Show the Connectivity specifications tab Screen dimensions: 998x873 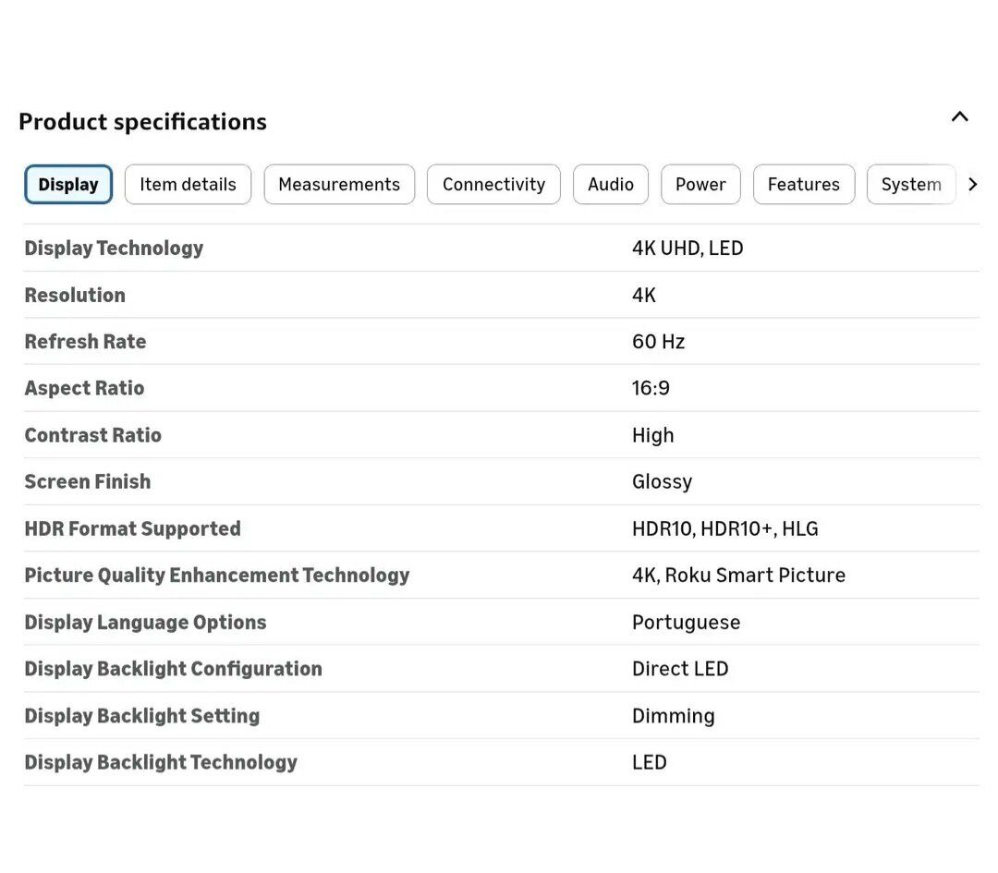[493, 185]
